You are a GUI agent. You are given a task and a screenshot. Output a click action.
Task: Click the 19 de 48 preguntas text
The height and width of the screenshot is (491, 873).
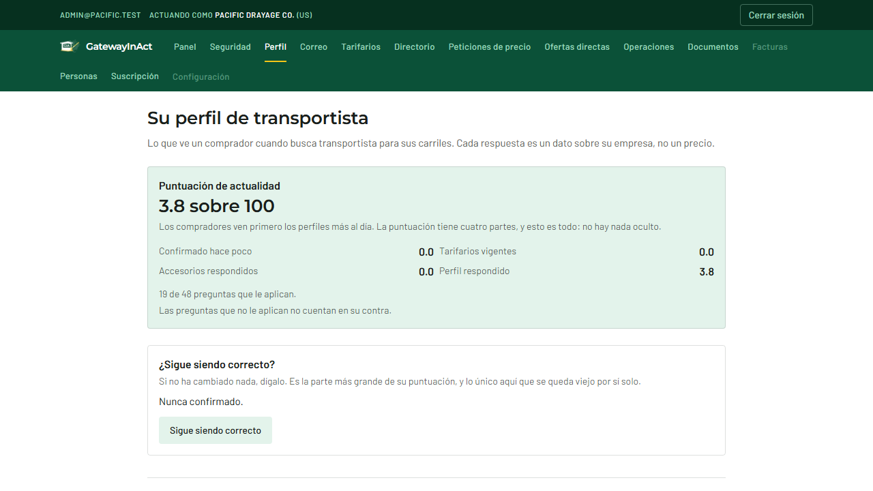coord(227,295)
